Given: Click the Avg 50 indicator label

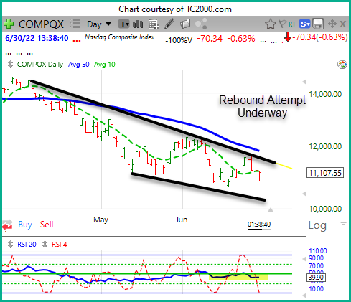Looking at the screenshot, I should (x=79, y=65).
